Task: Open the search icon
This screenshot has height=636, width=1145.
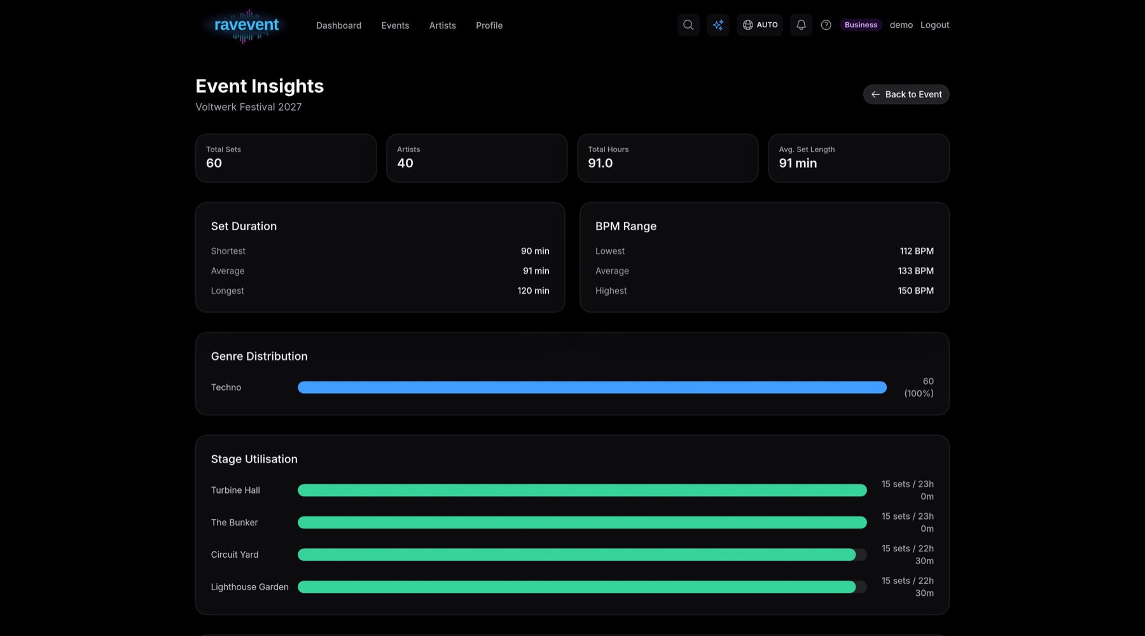Action: coord(688,25)
